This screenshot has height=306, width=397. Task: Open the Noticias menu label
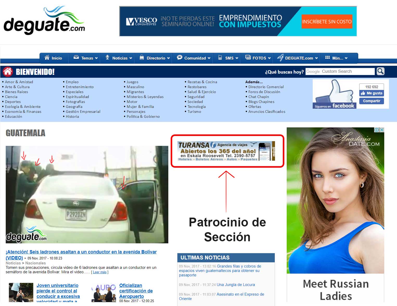pyautogui.click(x=120, y=58)
